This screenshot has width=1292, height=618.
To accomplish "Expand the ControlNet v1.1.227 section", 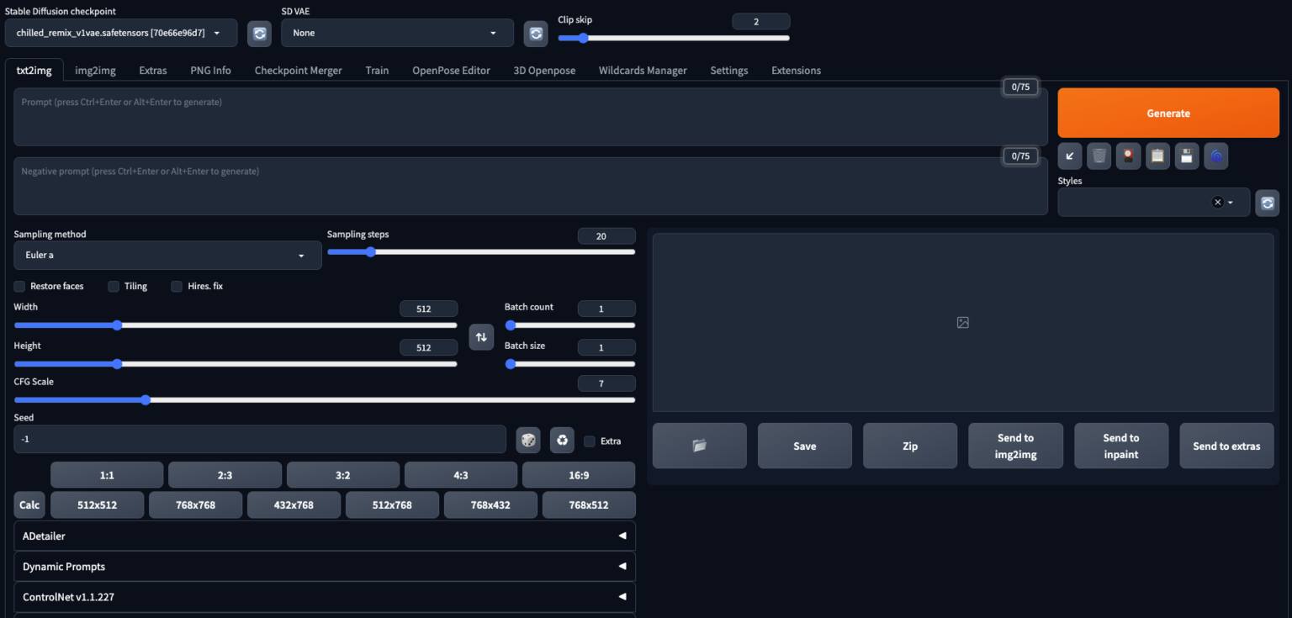I will pyautogui.click(x=324, y=597).
